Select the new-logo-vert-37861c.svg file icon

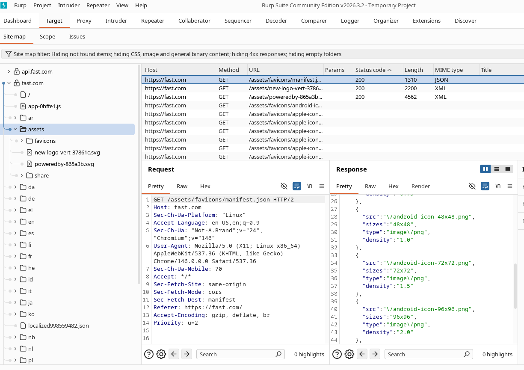tap(30, 153)
